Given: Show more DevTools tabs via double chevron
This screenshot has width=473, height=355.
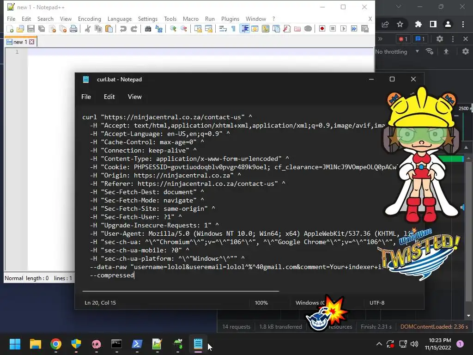Looking at the screenshot, I should coord(381,39).
